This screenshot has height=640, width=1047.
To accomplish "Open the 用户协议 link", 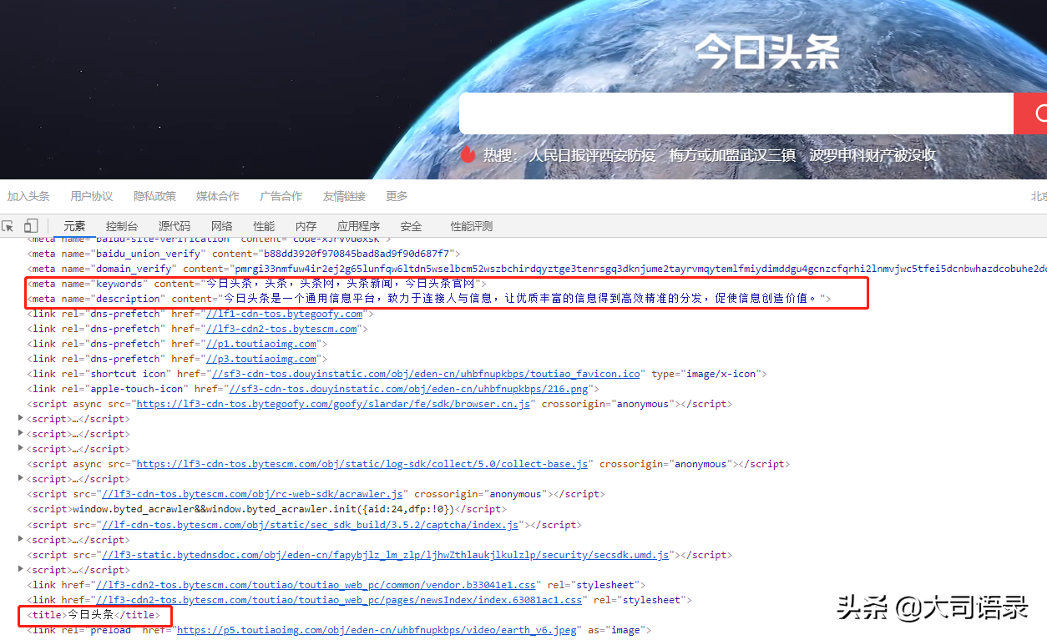I will [92, 196].
